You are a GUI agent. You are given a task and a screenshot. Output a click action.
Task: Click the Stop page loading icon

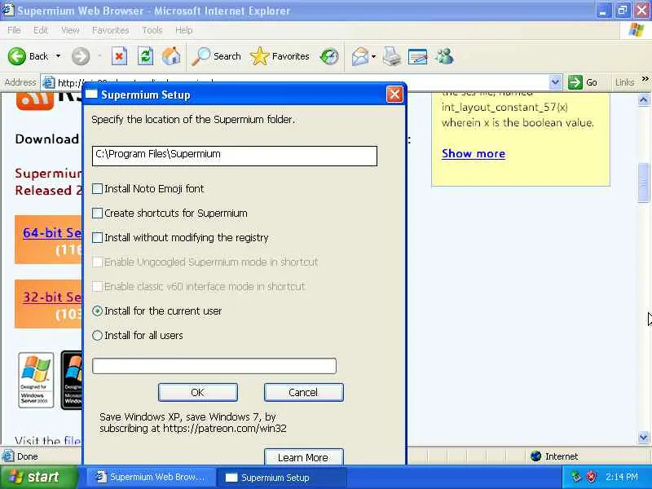[x=119, y=56]
